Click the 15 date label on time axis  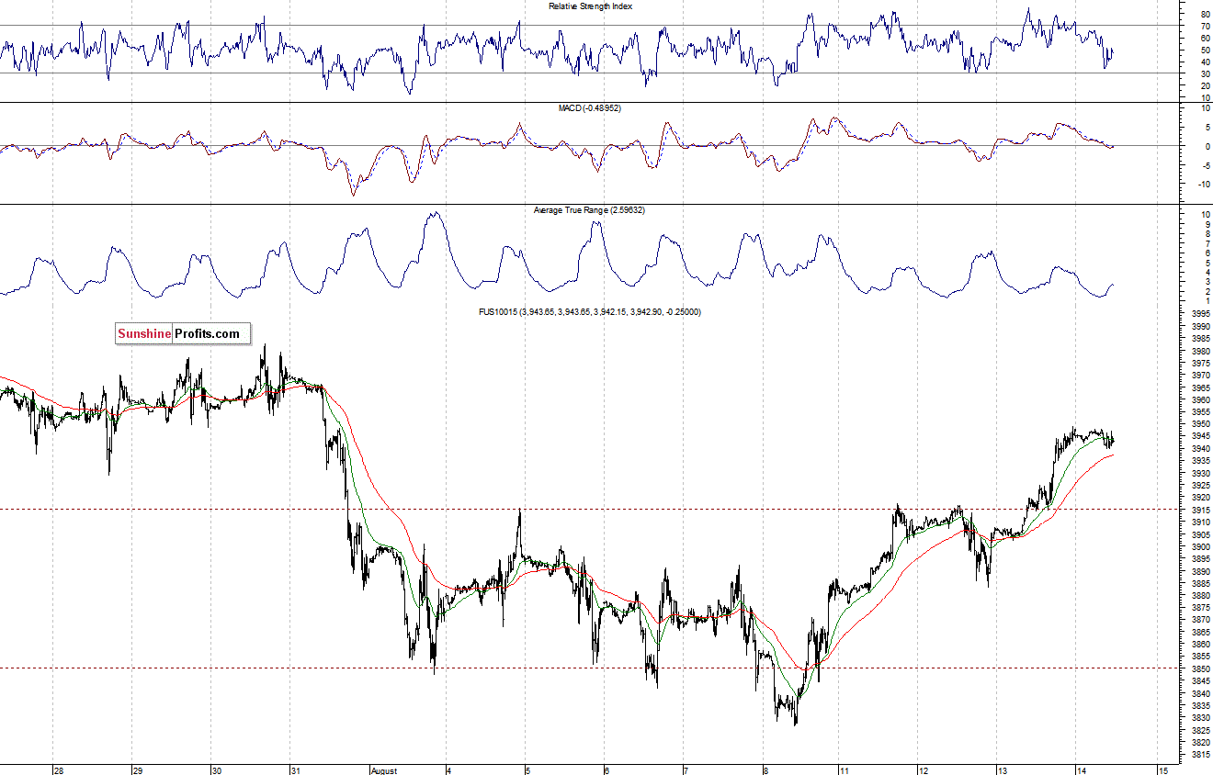[1162, 770]
